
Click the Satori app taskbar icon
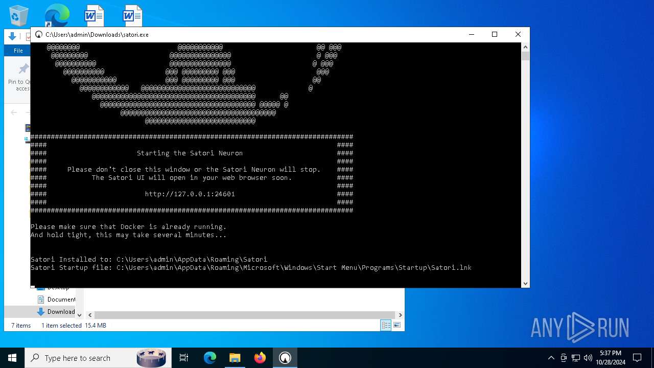pos(285,358)
